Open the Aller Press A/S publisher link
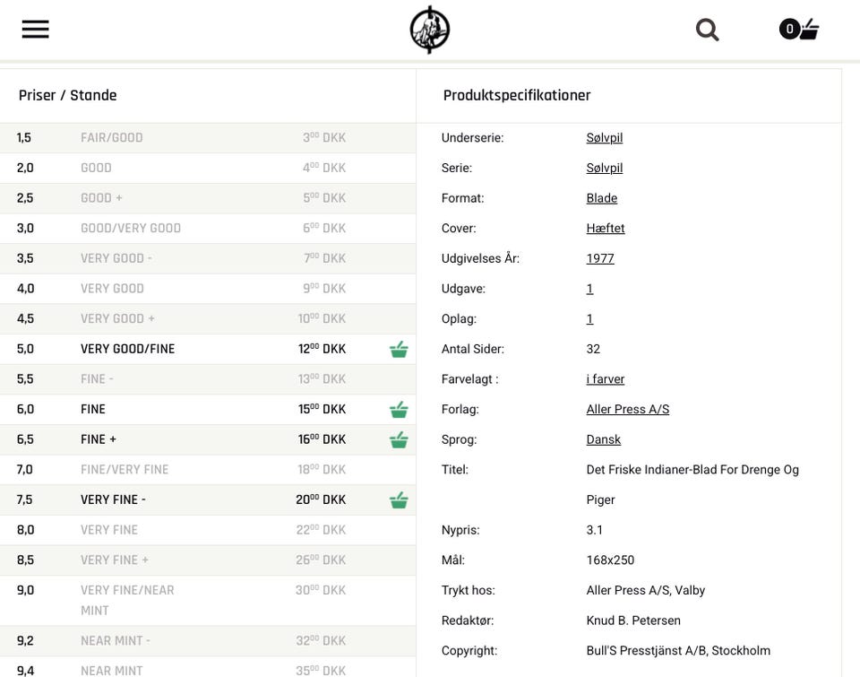Image resolution: width=860 pixels, height=677 pixels. (x=627, y=410)
